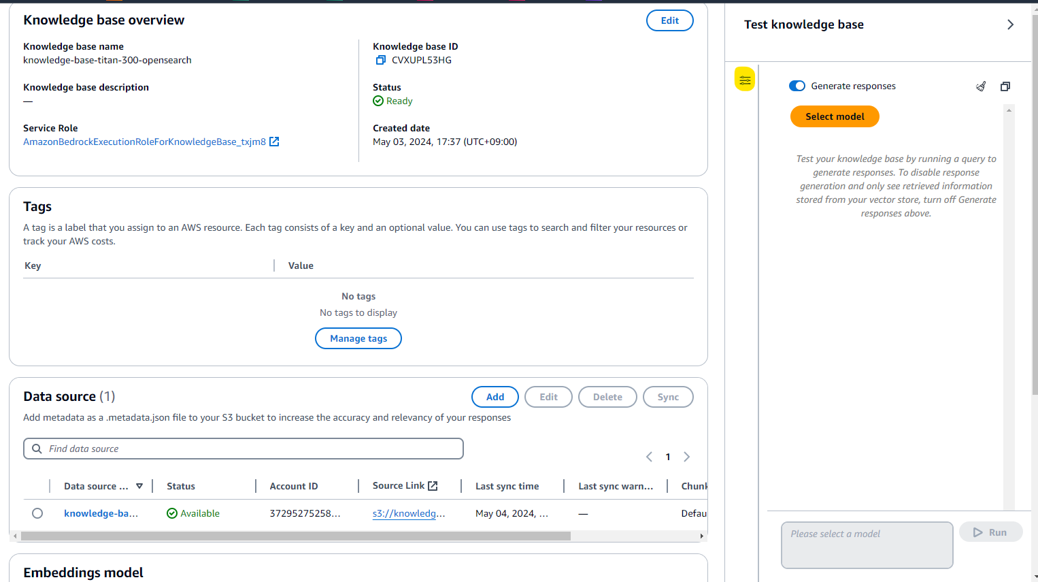Collapse the Test knowledge base panel chevron
Screen dimensions: 1038x582
point(1010,25)
